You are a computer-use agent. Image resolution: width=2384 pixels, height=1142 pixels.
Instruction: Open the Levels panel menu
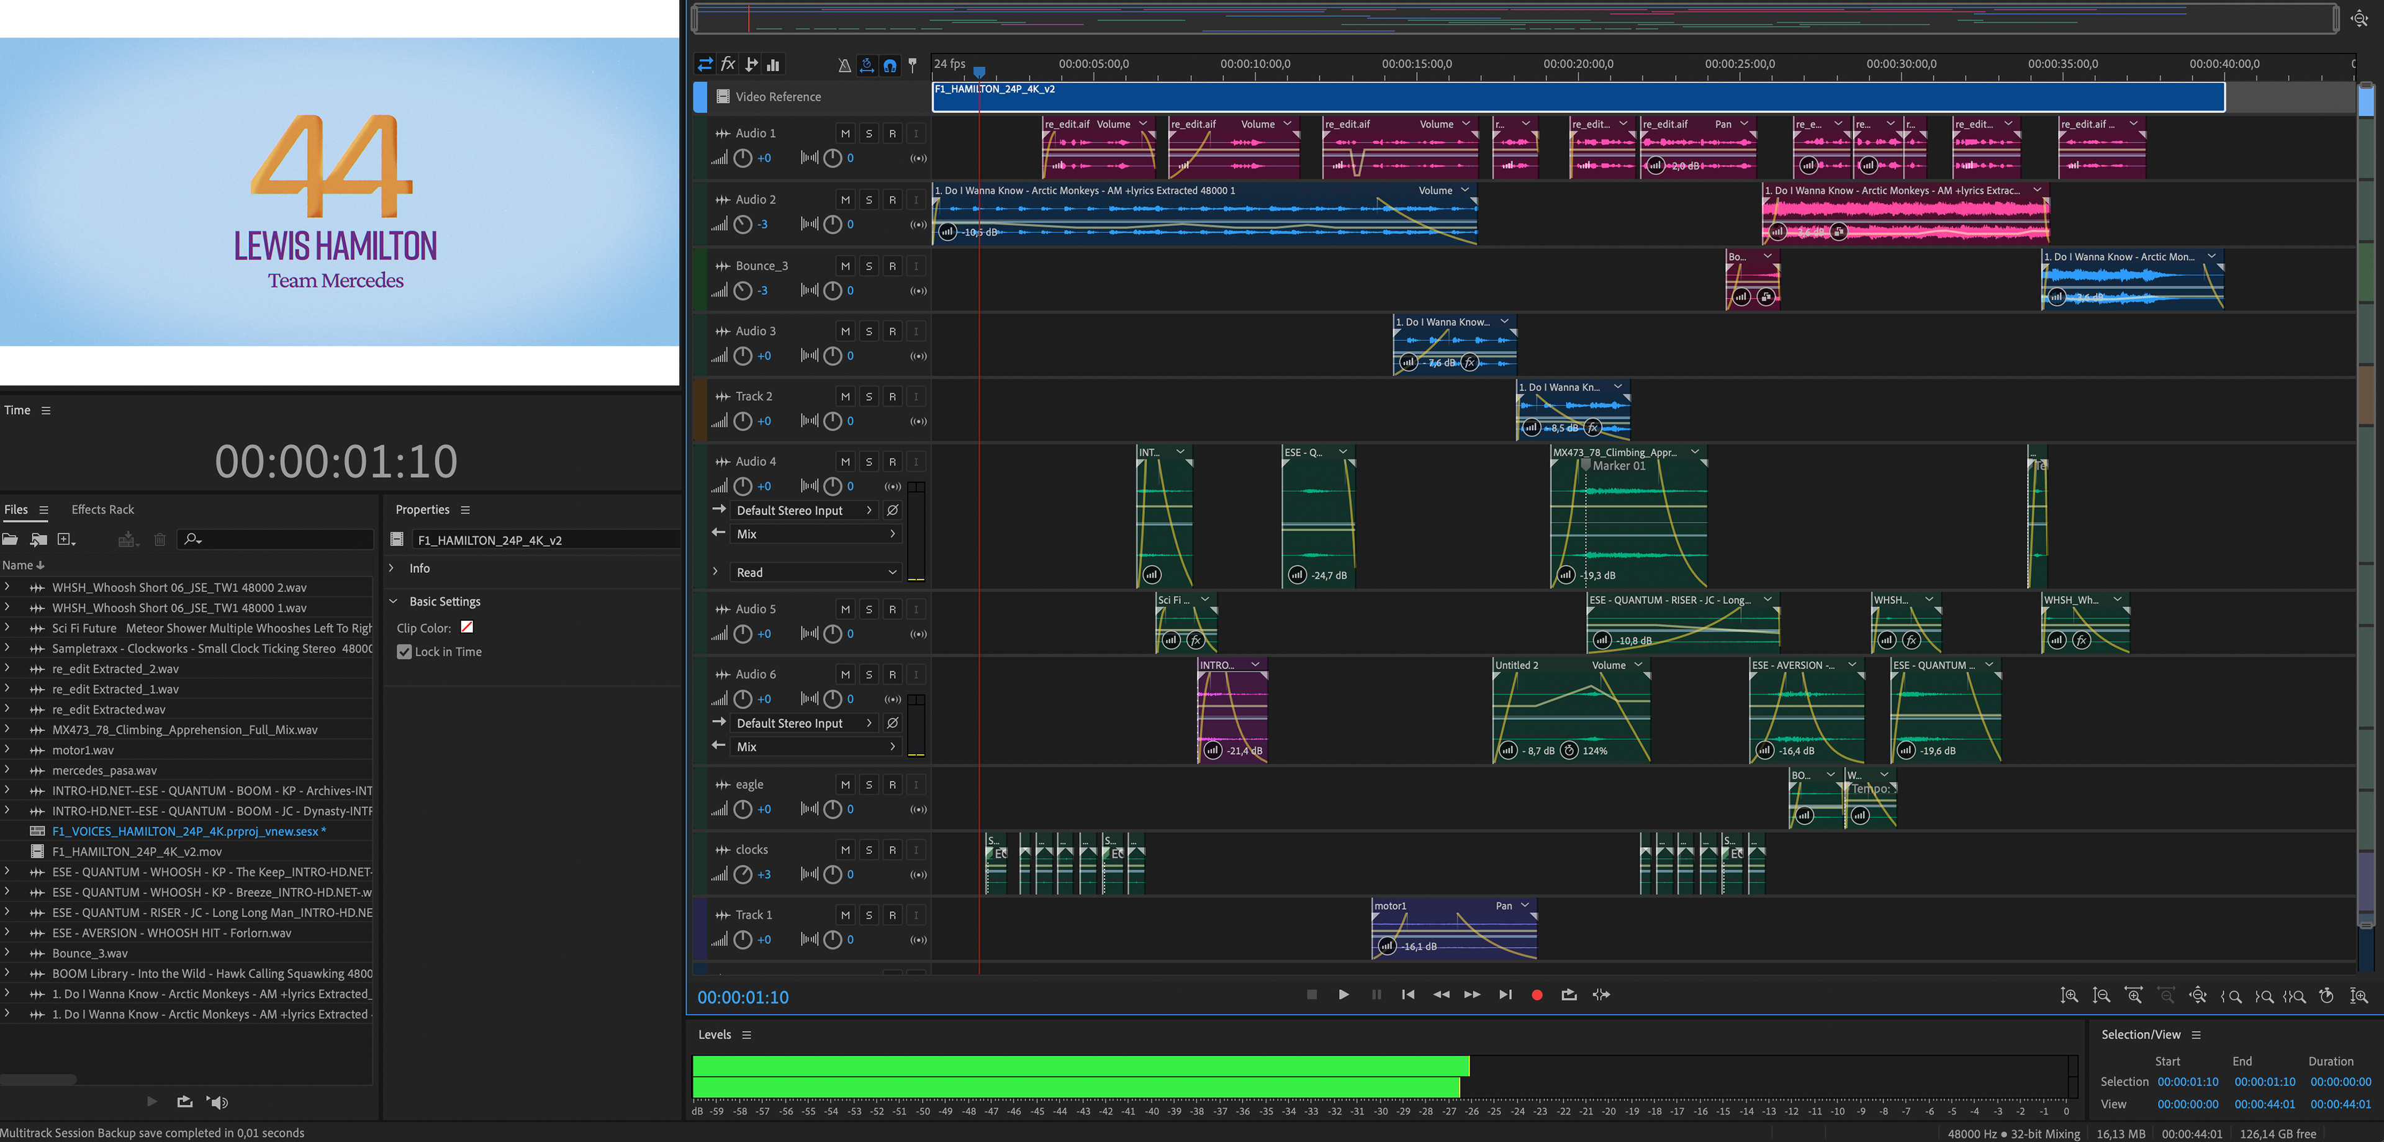click(746, 1035)
